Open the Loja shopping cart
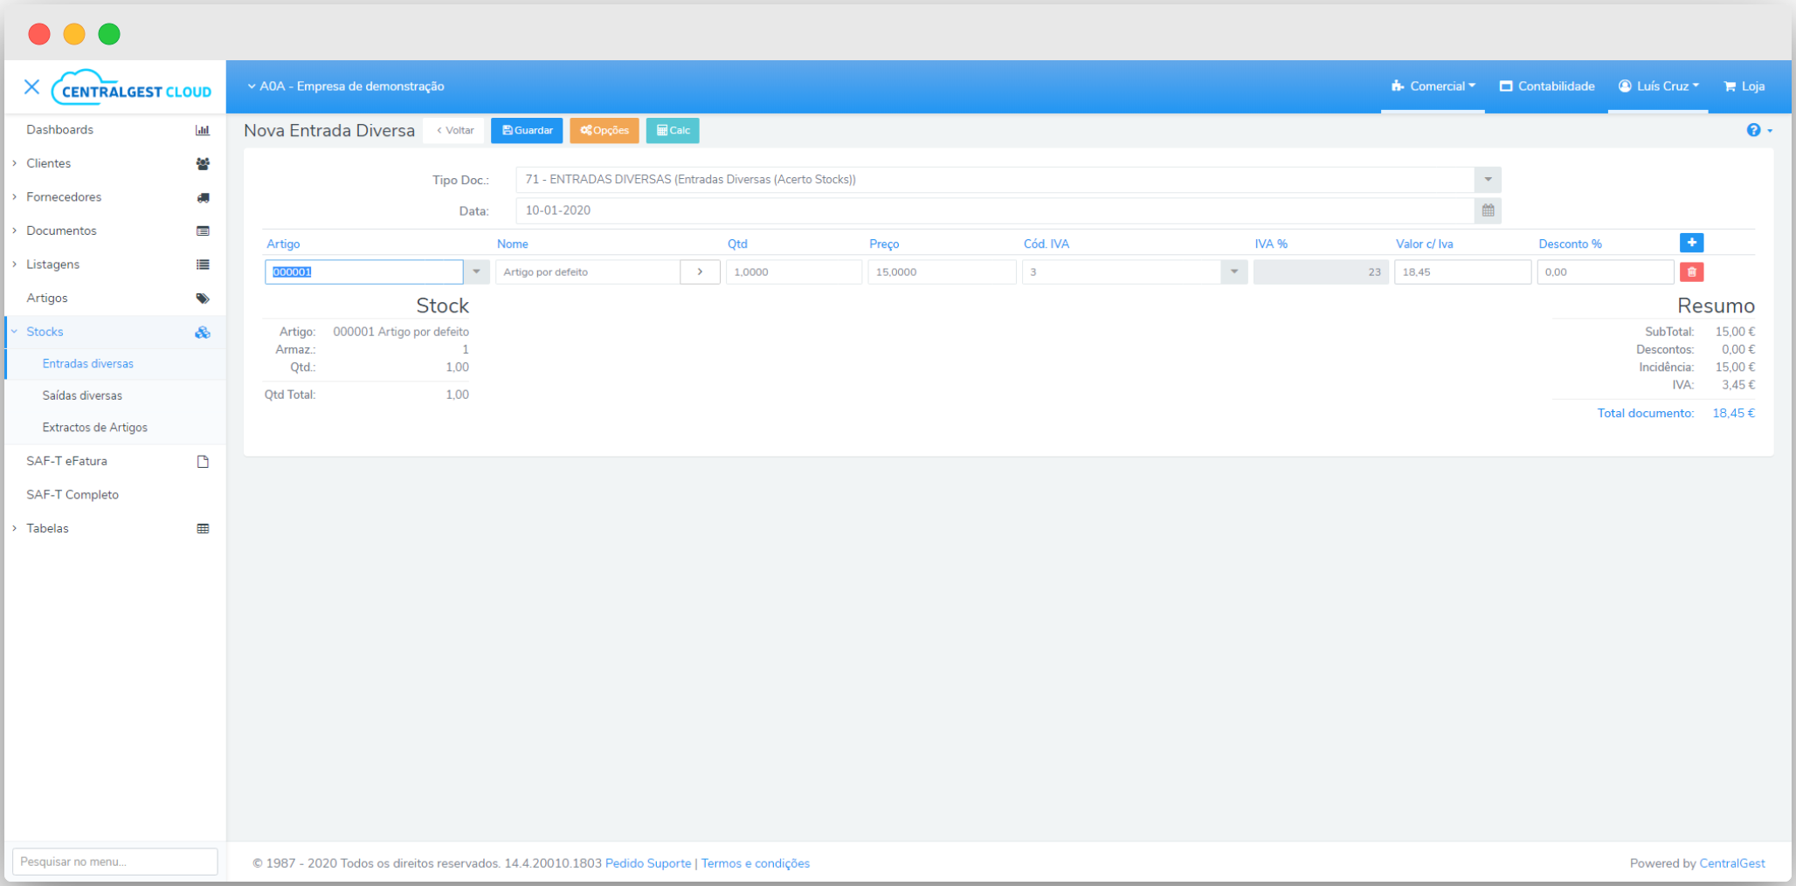This screenshot has width=1796, height=886. click(1744, 86)
